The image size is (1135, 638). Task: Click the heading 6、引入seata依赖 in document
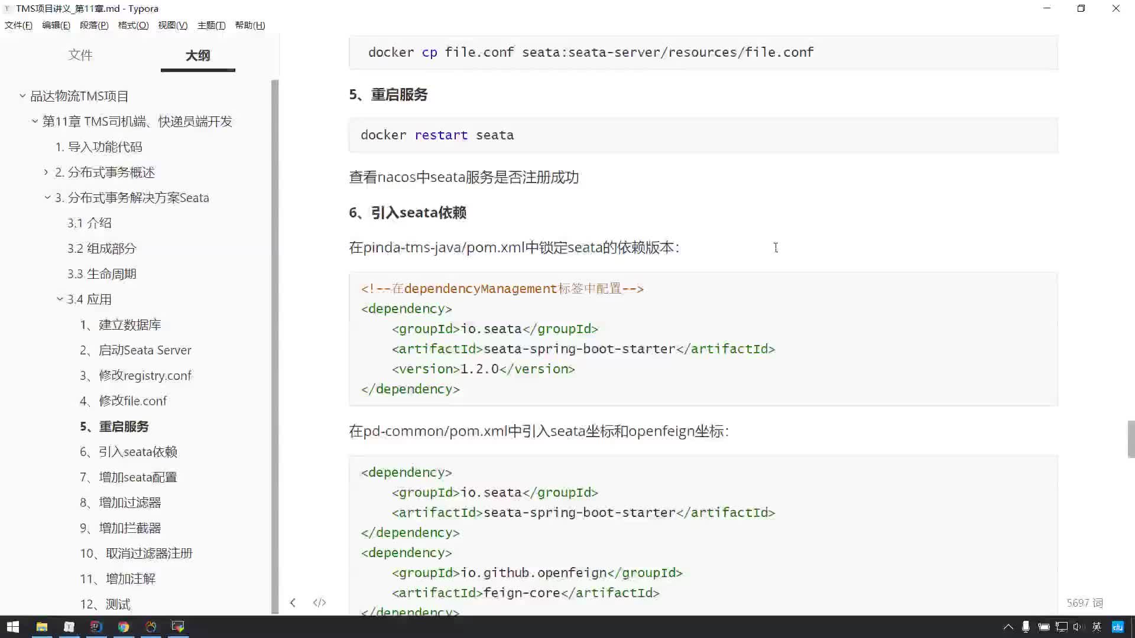click(x=407, y=213)
